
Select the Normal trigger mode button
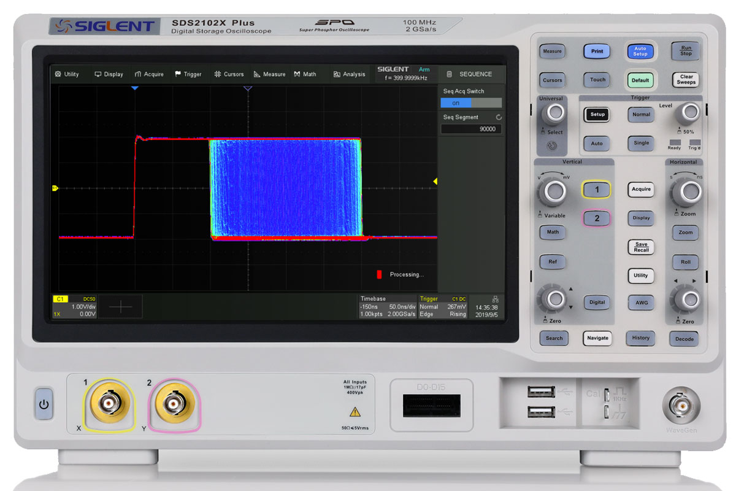click(x=641, y=114)
